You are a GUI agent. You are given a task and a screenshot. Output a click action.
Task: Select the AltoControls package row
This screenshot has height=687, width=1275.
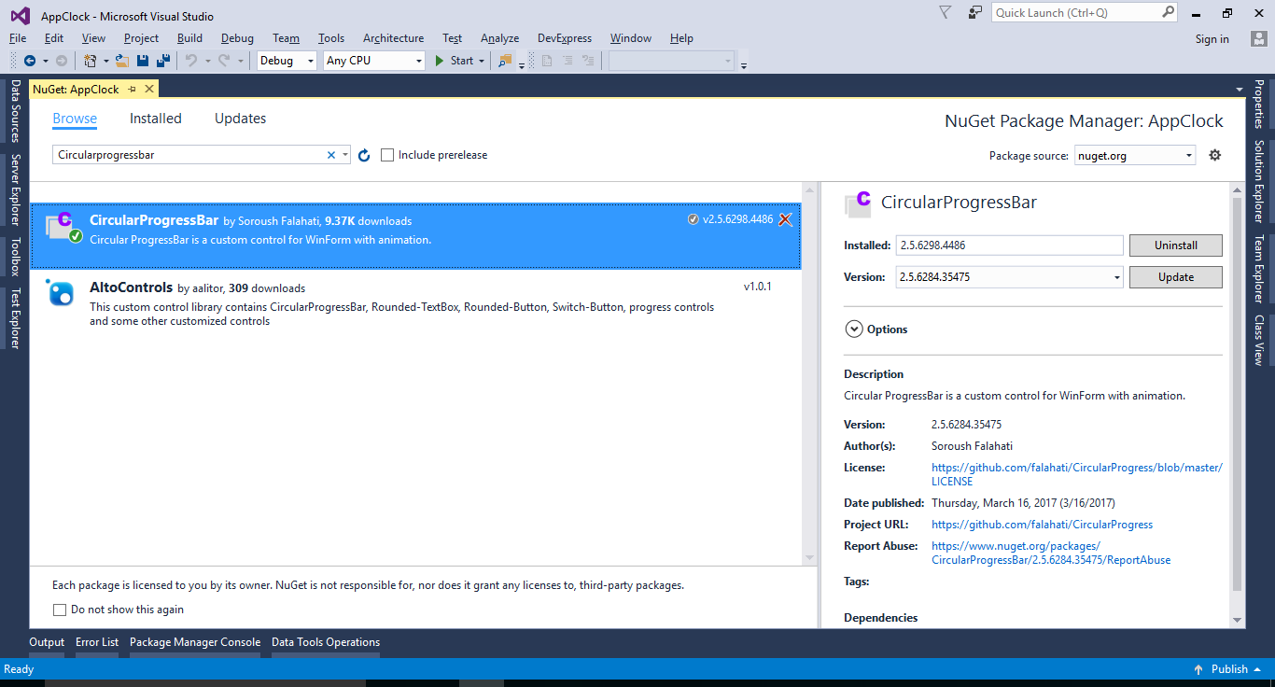[415, 303]
